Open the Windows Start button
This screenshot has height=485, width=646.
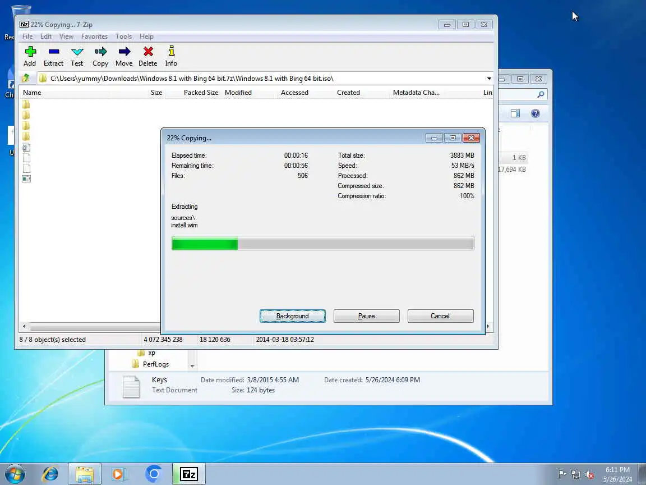(15, 474)
